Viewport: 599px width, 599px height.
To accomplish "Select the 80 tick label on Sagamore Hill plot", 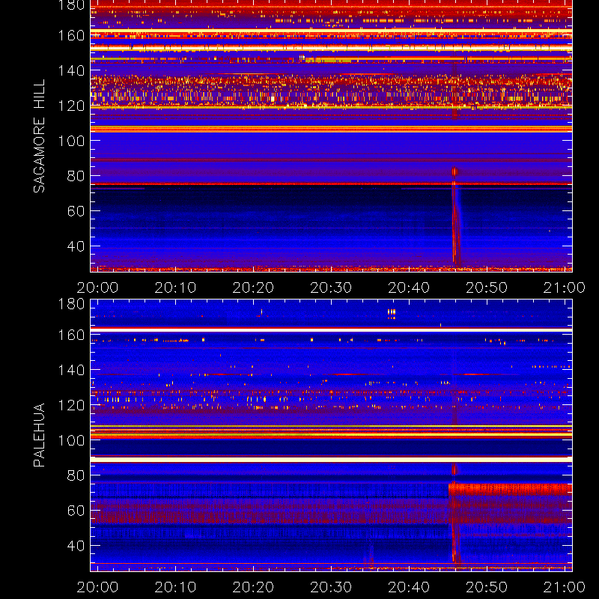I will [76, 176].
